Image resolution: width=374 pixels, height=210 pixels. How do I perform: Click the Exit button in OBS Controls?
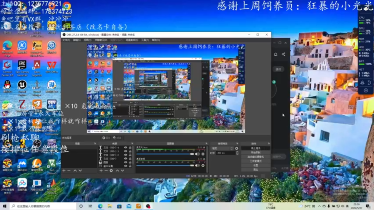(x=255, y=169)
